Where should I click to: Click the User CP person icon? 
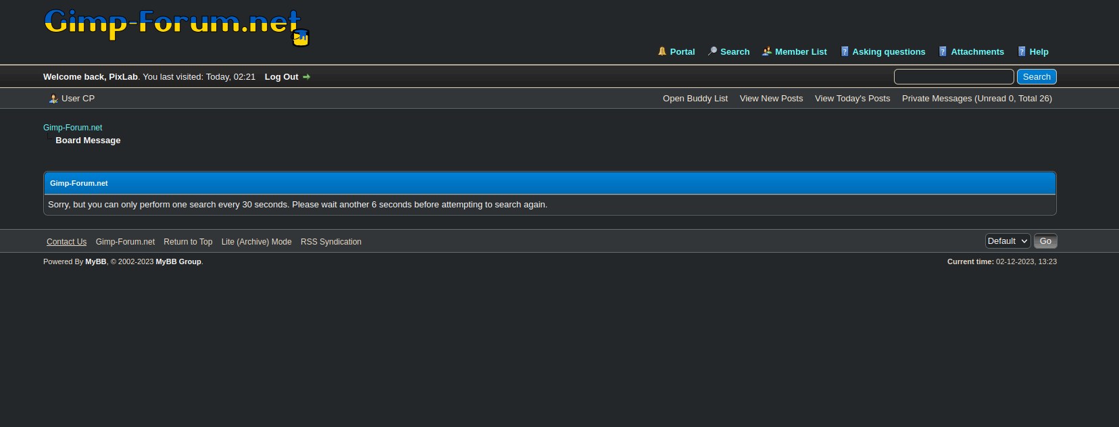(x=53, y=99)
